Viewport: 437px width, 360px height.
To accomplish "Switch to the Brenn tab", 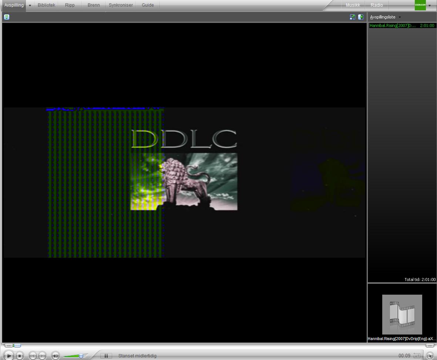I will (94, 5).
